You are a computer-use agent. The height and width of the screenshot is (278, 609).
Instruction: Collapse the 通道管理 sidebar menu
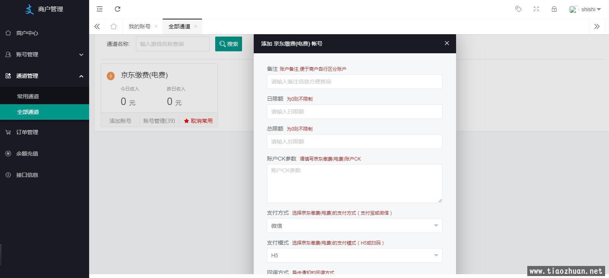click(44, 76)
